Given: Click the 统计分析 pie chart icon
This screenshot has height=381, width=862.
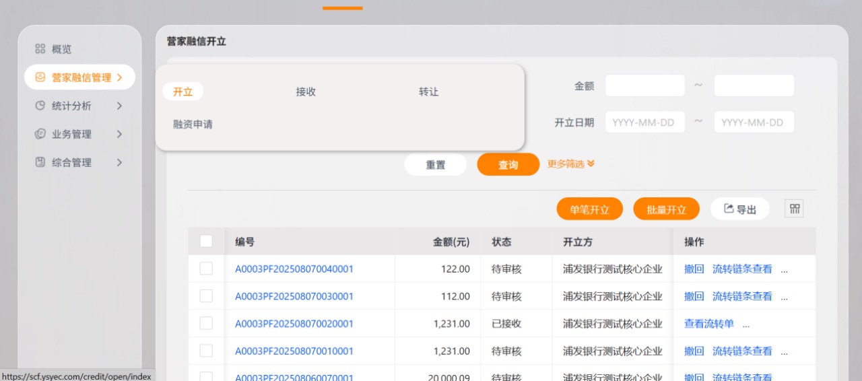Looking at the screenshot, I should [40, 106].
